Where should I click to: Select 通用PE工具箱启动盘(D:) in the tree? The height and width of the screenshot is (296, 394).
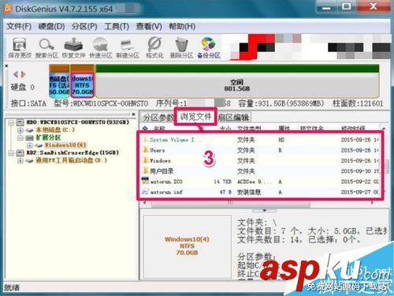(71, 160)
